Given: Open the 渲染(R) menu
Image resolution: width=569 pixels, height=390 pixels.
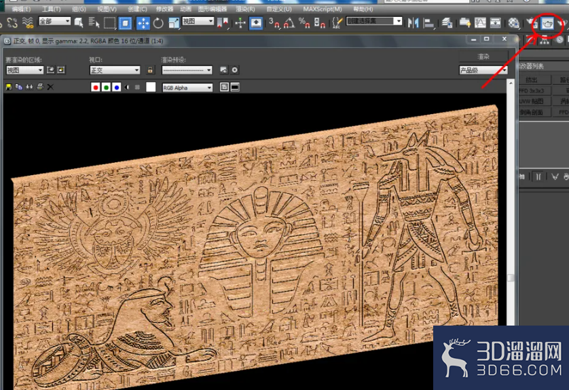Looking at the screenshot, I should pyautogui.click(x=245, y=9).
